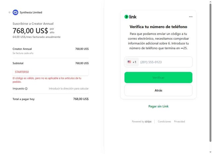Click the Synthesia round logo icon
Viewport: 212px width, 154px height.
pos(15,13)
